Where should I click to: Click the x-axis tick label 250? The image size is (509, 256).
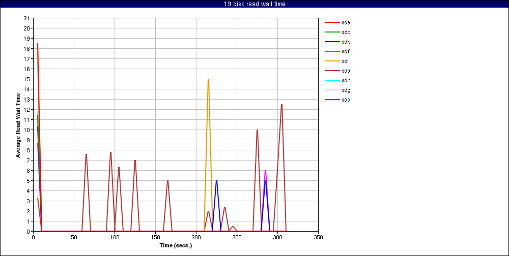237,237
